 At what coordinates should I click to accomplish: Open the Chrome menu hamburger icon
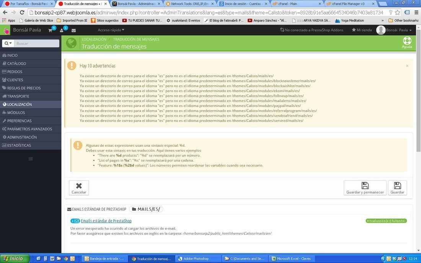(416, 13)
